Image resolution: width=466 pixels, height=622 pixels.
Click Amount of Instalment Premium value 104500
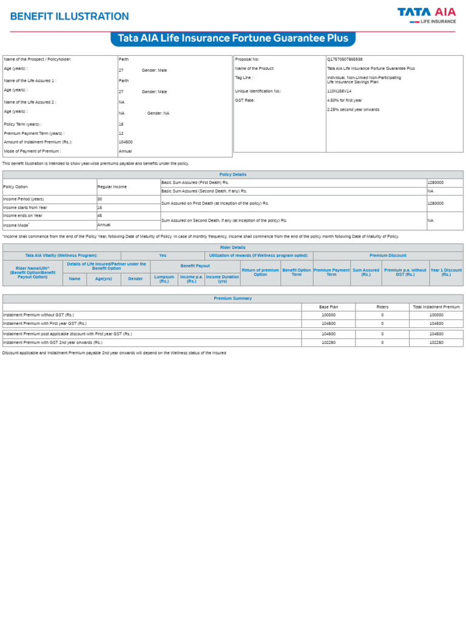126,142
